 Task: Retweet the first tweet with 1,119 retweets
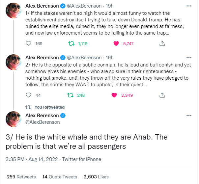pyautogui.click(x=70, y=43)
